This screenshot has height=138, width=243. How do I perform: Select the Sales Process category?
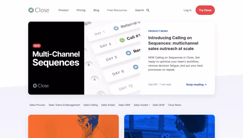coord(37,105)
